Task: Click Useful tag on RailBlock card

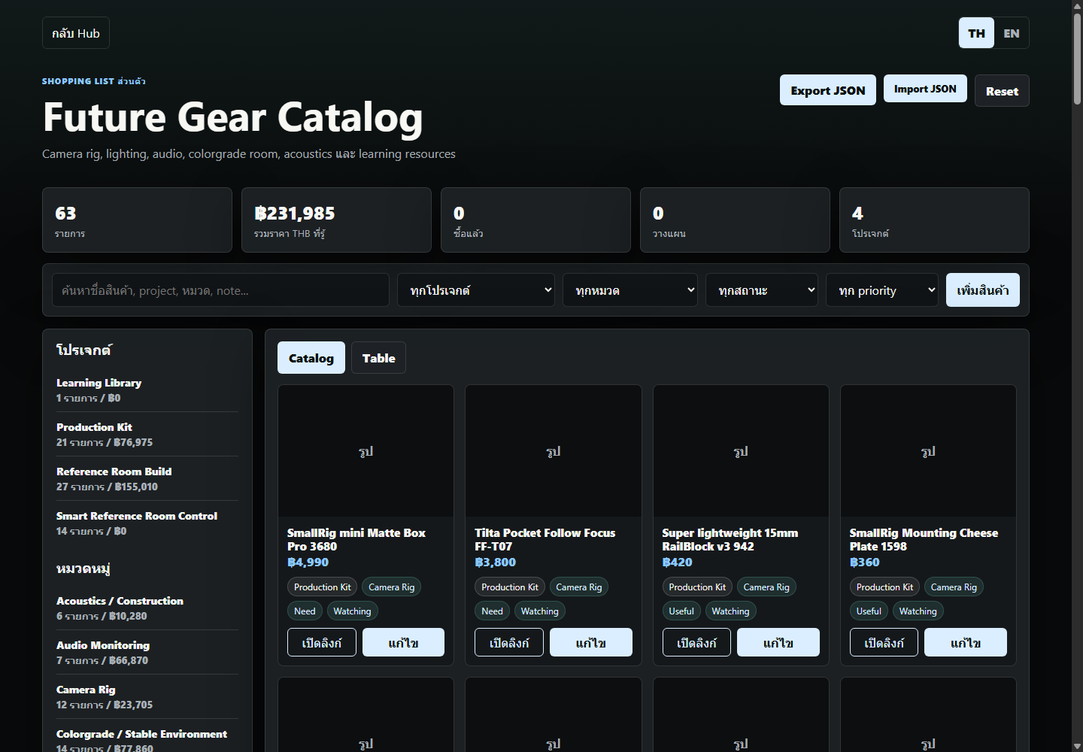Action: (681, 611)
